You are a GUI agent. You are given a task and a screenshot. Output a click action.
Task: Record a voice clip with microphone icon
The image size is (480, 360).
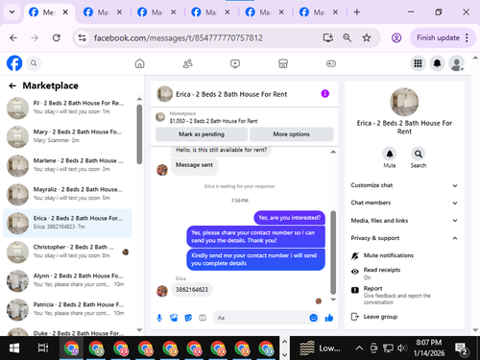(x=159, y=318)
